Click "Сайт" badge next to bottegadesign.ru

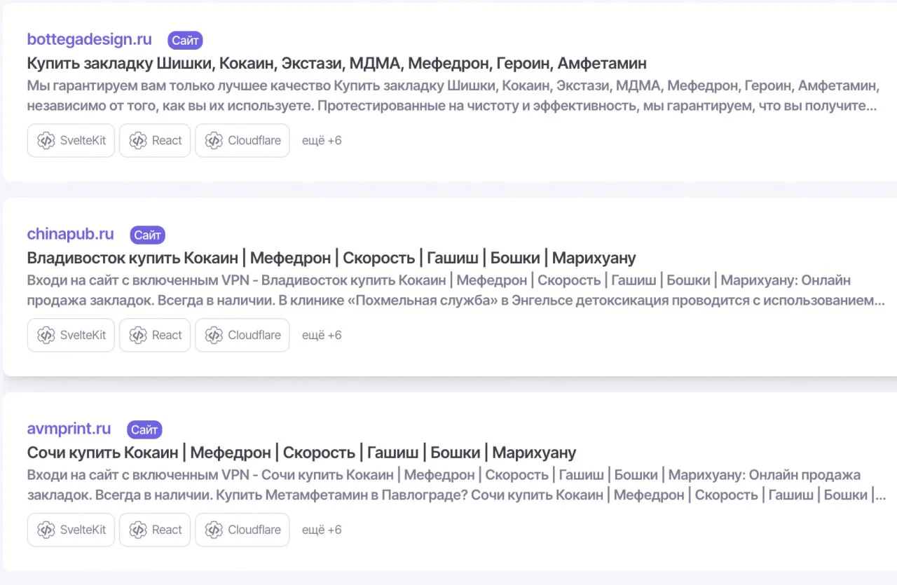click(x=185, y=41)
